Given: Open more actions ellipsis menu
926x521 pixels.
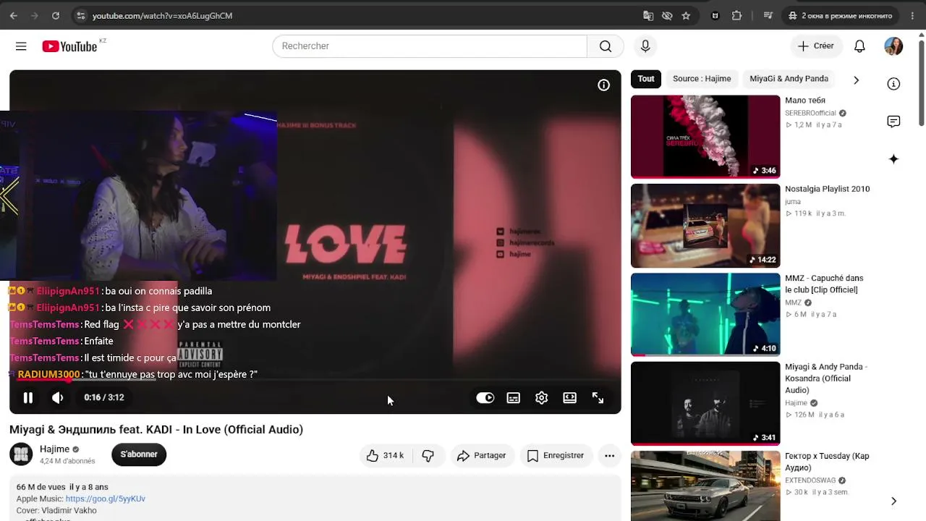Looking at the screenshot, I should (x=609, y=455).
